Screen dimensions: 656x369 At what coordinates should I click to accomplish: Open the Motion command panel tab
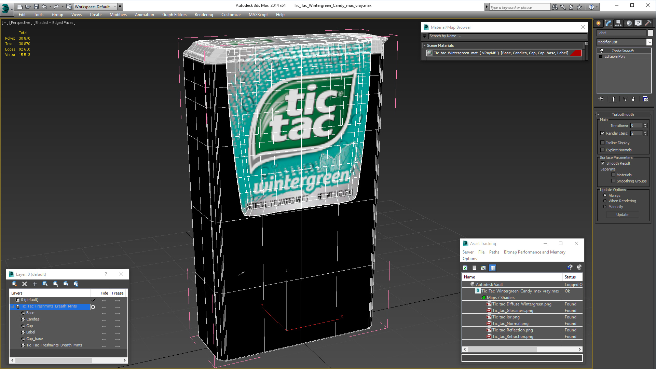(x=629, y=23)
